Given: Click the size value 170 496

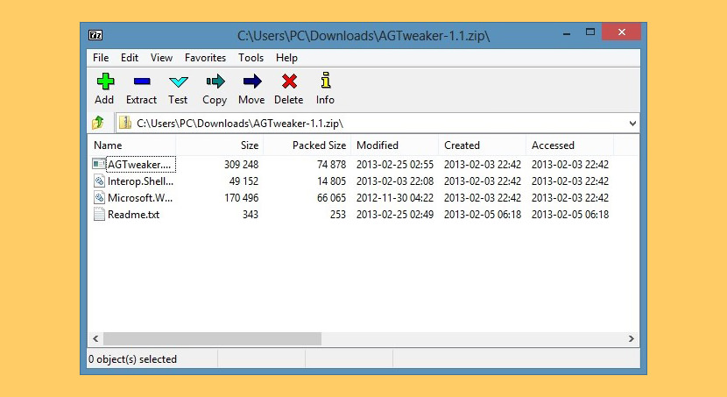Looking at the screenshot, I should [241, 197].
